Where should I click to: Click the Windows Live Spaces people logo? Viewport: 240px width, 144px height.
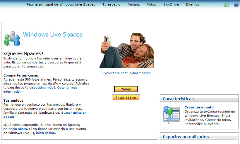pyautogui.click(x=12, y=38)
